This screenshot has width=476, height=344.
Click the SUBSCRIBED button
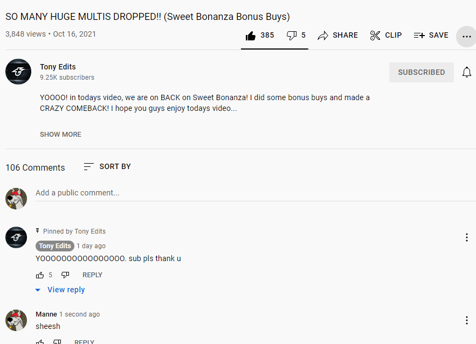422,73
